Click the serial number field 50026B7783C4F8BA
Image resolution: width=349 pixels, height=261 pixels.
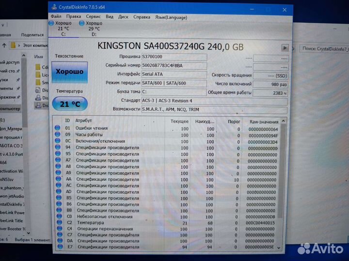174,65
